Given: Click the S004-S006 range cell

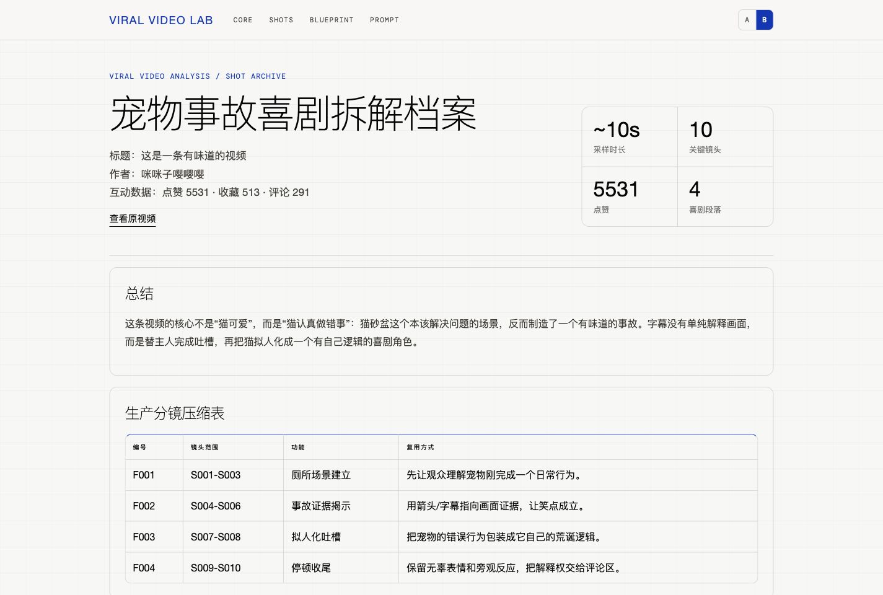Looking at the screenshot, I should 234,506.
